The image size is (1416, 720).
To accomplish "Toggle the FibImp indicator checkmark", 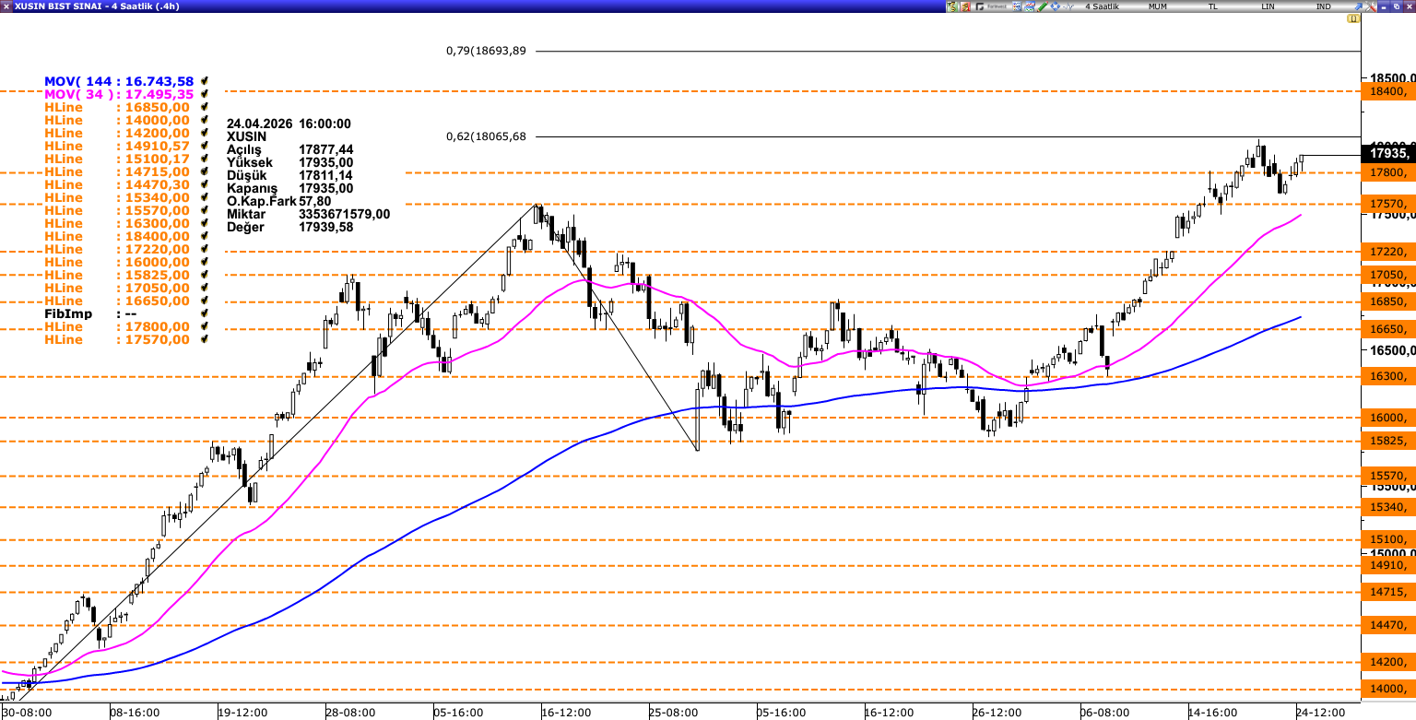I will pyautogui.click(x=204, y=314).
